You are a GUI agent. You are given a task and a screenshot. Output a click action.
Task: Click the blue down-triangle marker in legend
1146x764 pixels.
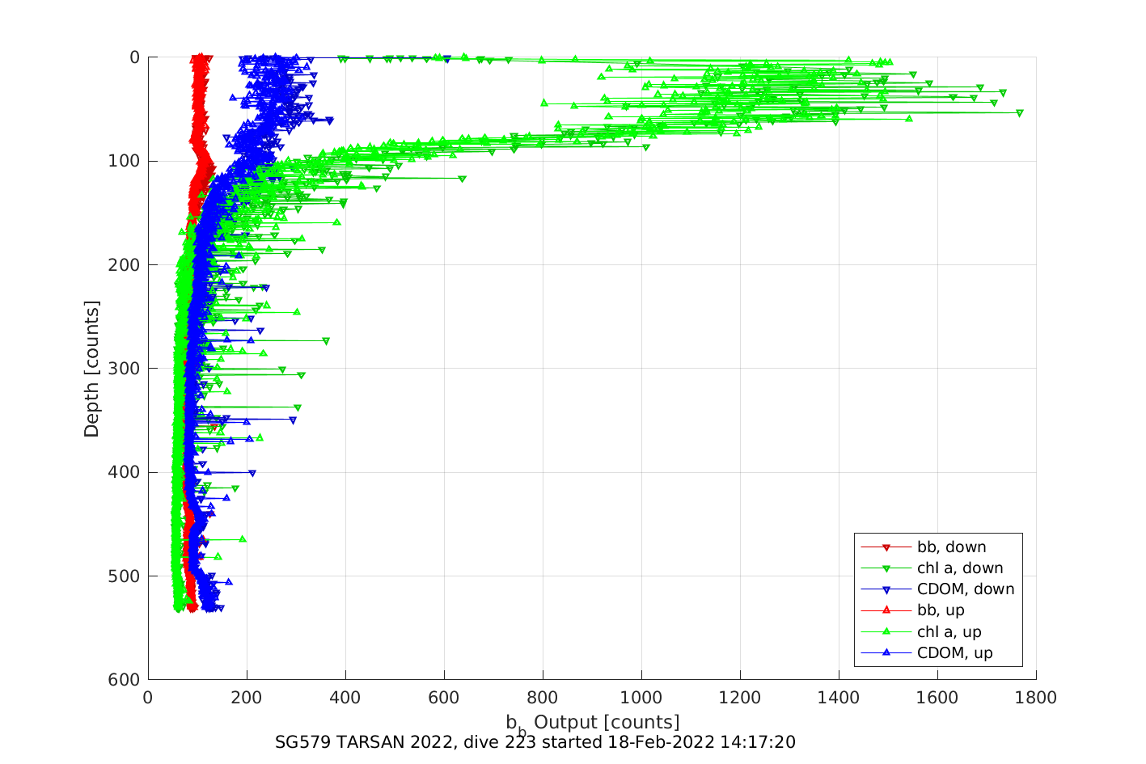(x=886, y=589)
